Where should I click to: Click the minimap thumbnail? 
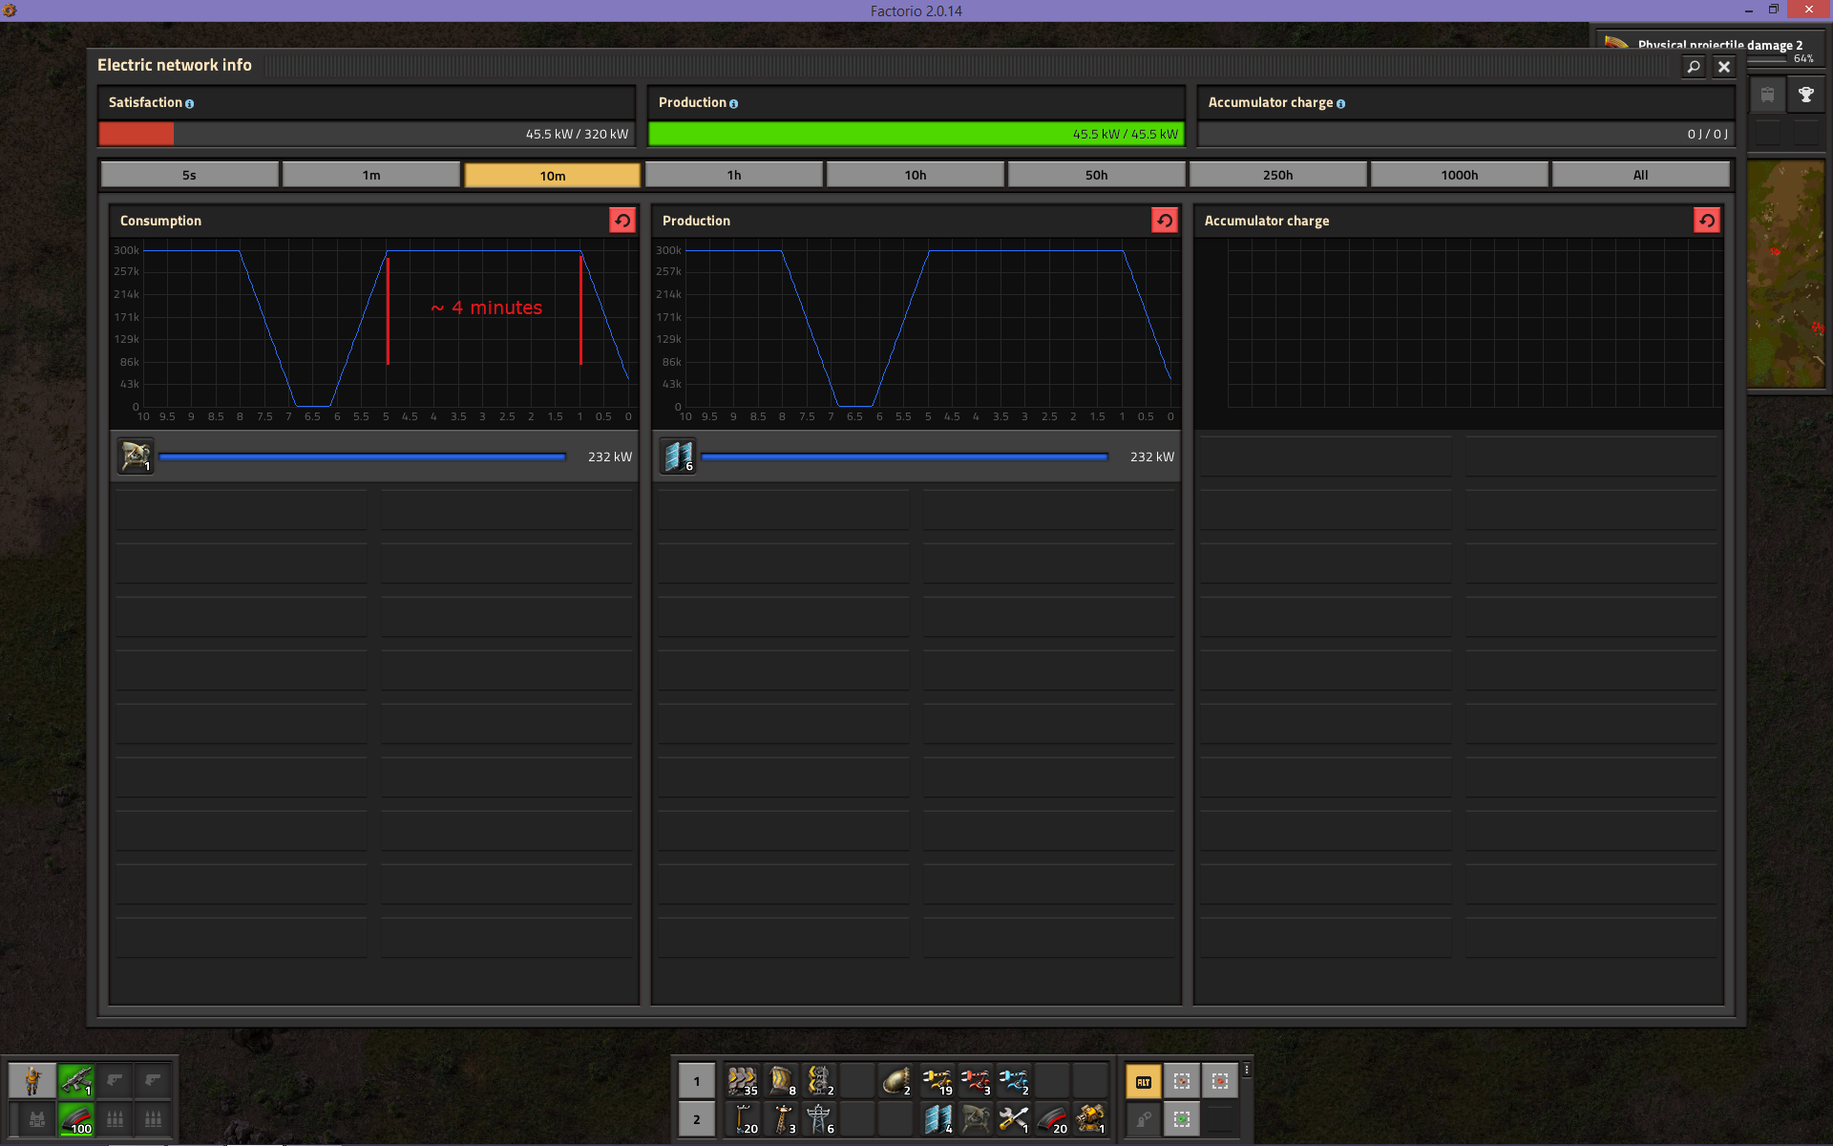point(1785,274)
